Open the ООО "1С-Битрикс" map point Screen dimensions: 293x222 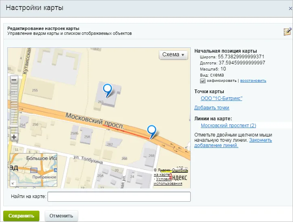click(x=222, y=98)
